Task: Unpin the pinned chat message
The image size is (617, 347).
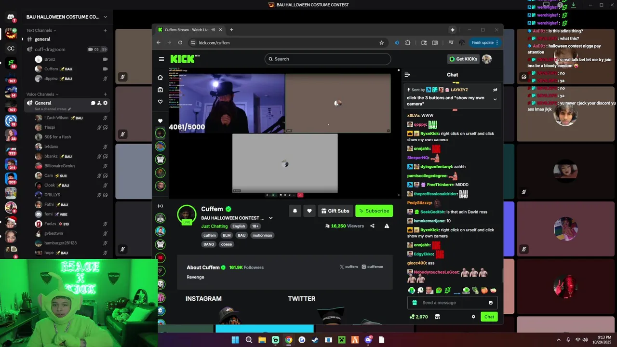Action: coord(495,90)
